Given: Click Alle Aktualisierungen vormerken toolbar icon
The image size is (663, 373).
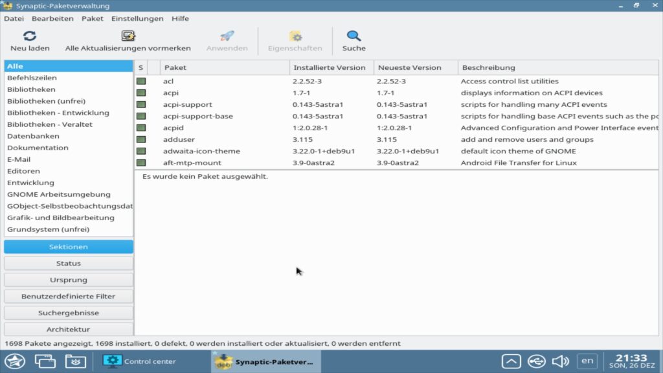Looking at the screenshot, I should pyautogui.click(x=128, y=36).
